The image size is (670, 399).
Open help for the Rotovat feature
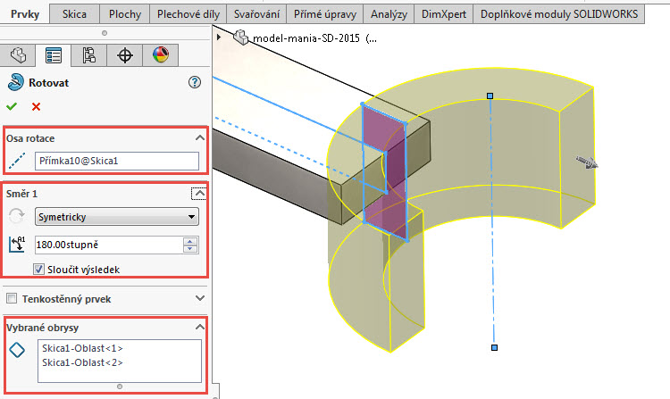pos(196,82)
